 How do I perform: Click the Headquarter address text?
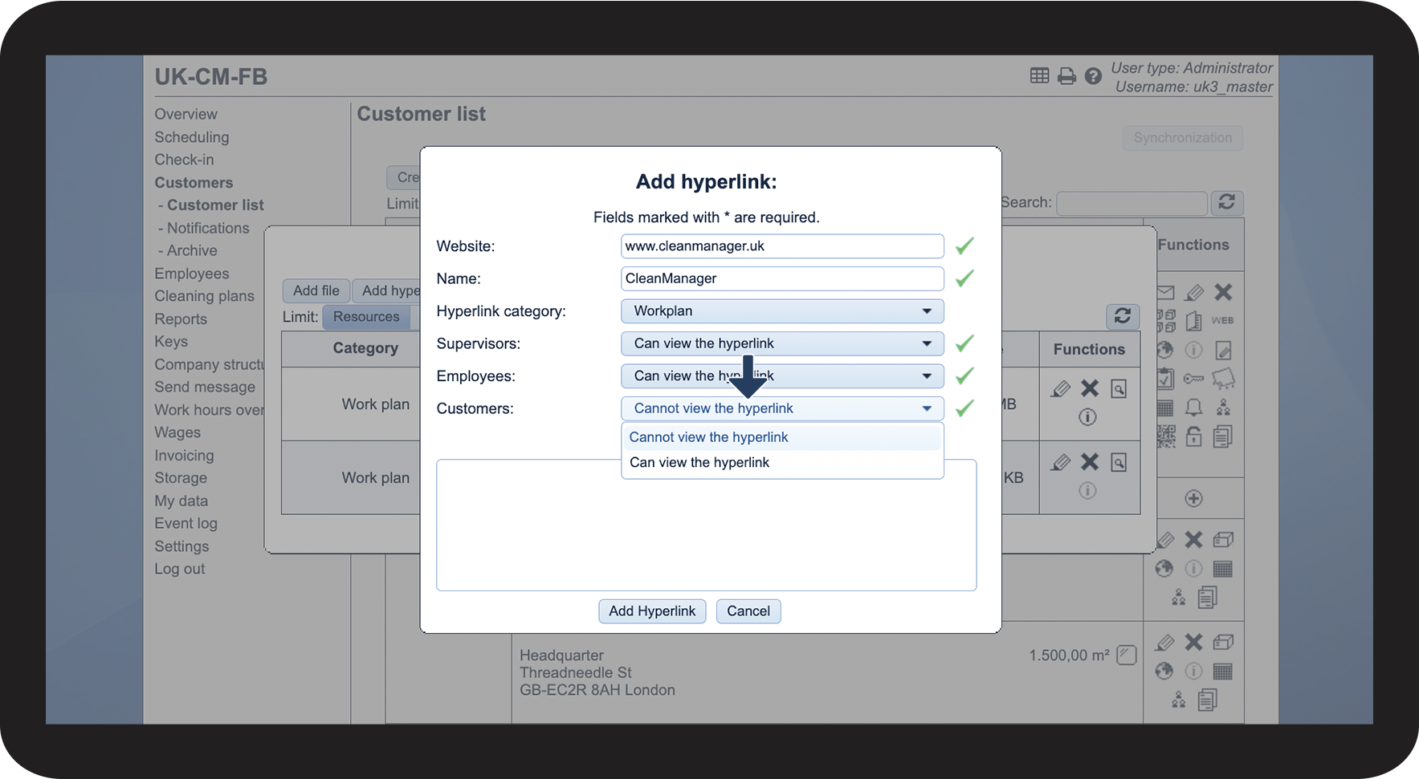tap(597, 672)
